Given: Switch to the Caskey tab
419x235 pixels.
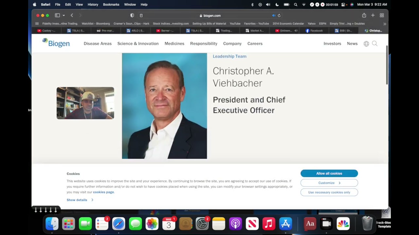Looking at the screenshot, I should pos(46,31).
